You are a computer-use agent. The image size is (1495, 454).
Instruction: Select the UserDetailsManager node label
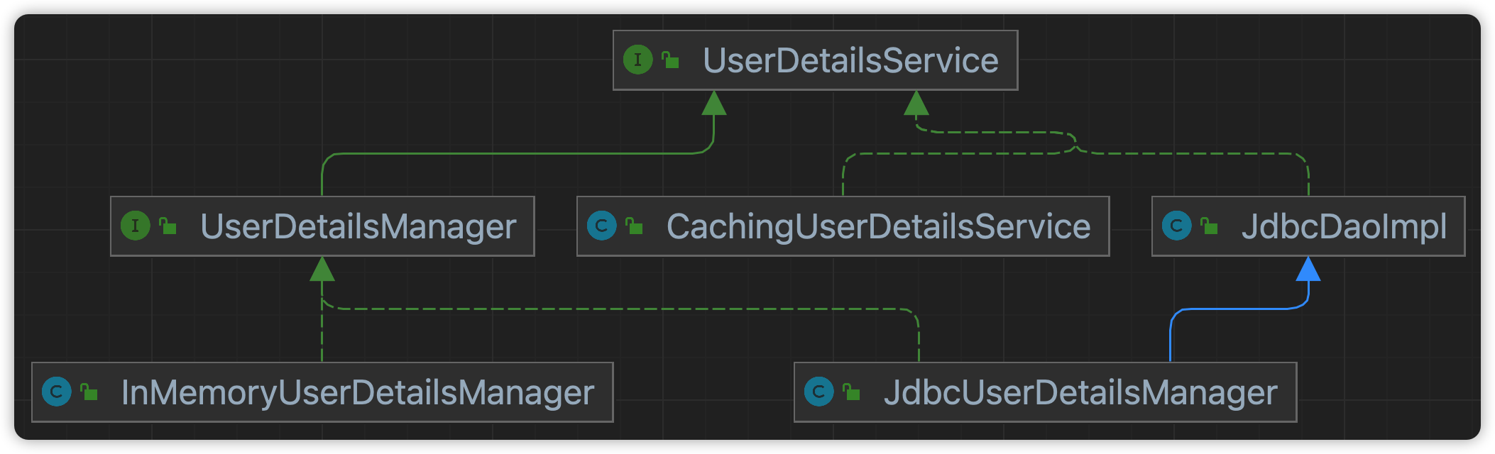[x=358, y=227]
